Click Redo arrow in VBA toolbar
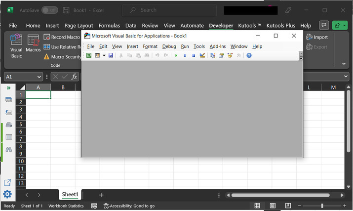Image resolution: width=353 pixels, height=211 pixels. 166,55
